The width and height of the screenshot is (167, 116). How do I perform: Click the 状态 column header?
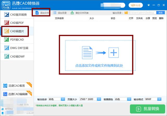point(113,18)
